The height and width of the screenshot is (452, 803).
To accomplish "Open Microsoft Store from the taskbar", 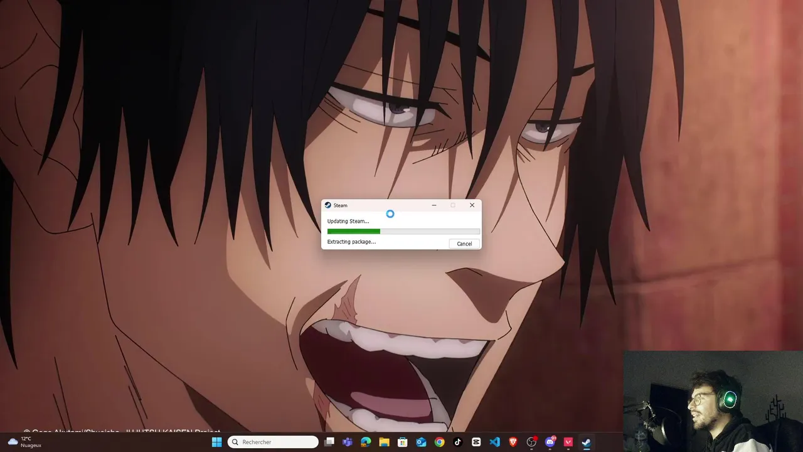I will coord(403,442).
